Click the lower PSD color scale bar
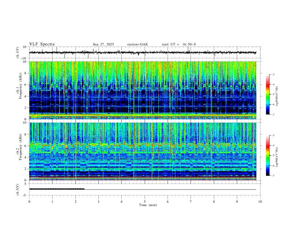Viewport: 293px width, 226px height. (268, 155)
